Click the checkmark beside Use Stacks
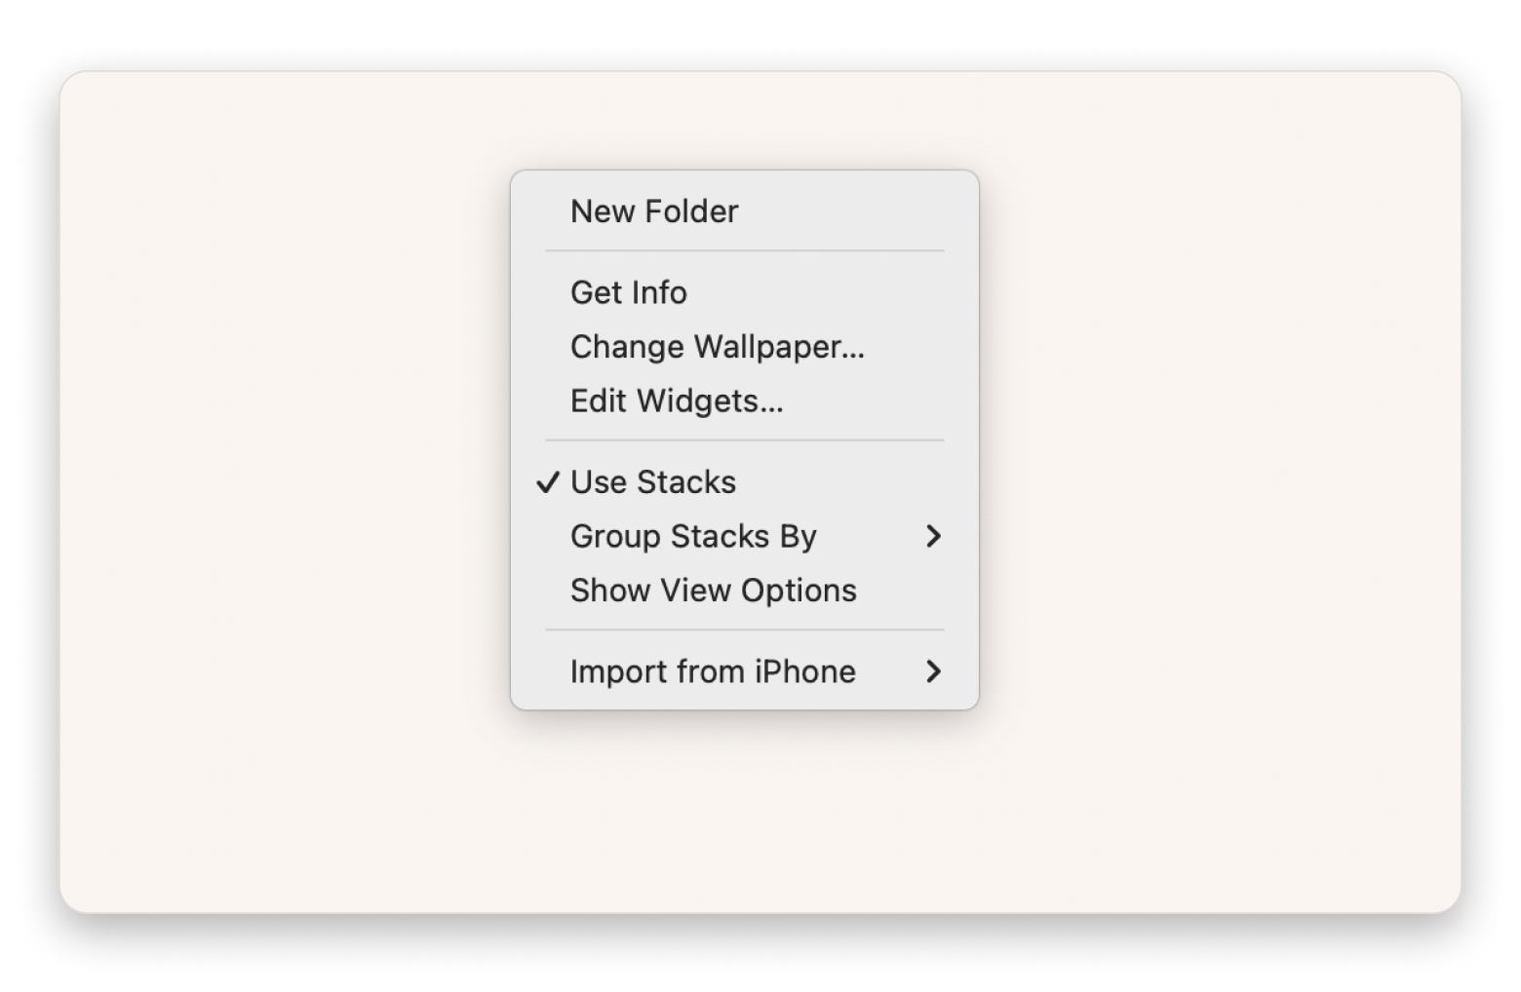The image size is (1521, 992). [x=548, y=482]
